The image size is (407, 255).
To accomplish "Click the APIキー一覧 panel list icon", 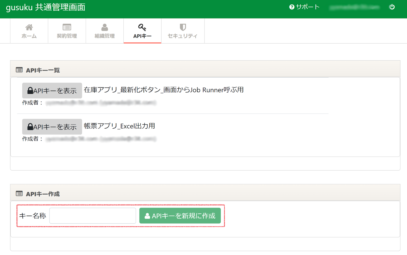I will pyautogui.click(x=19, y=70).
